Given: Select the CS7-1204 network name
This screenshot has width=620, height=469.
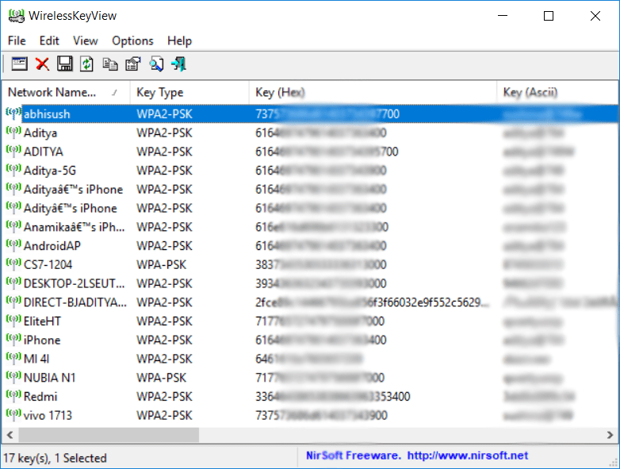Looking at the screenshot, I should click(48, 264).
